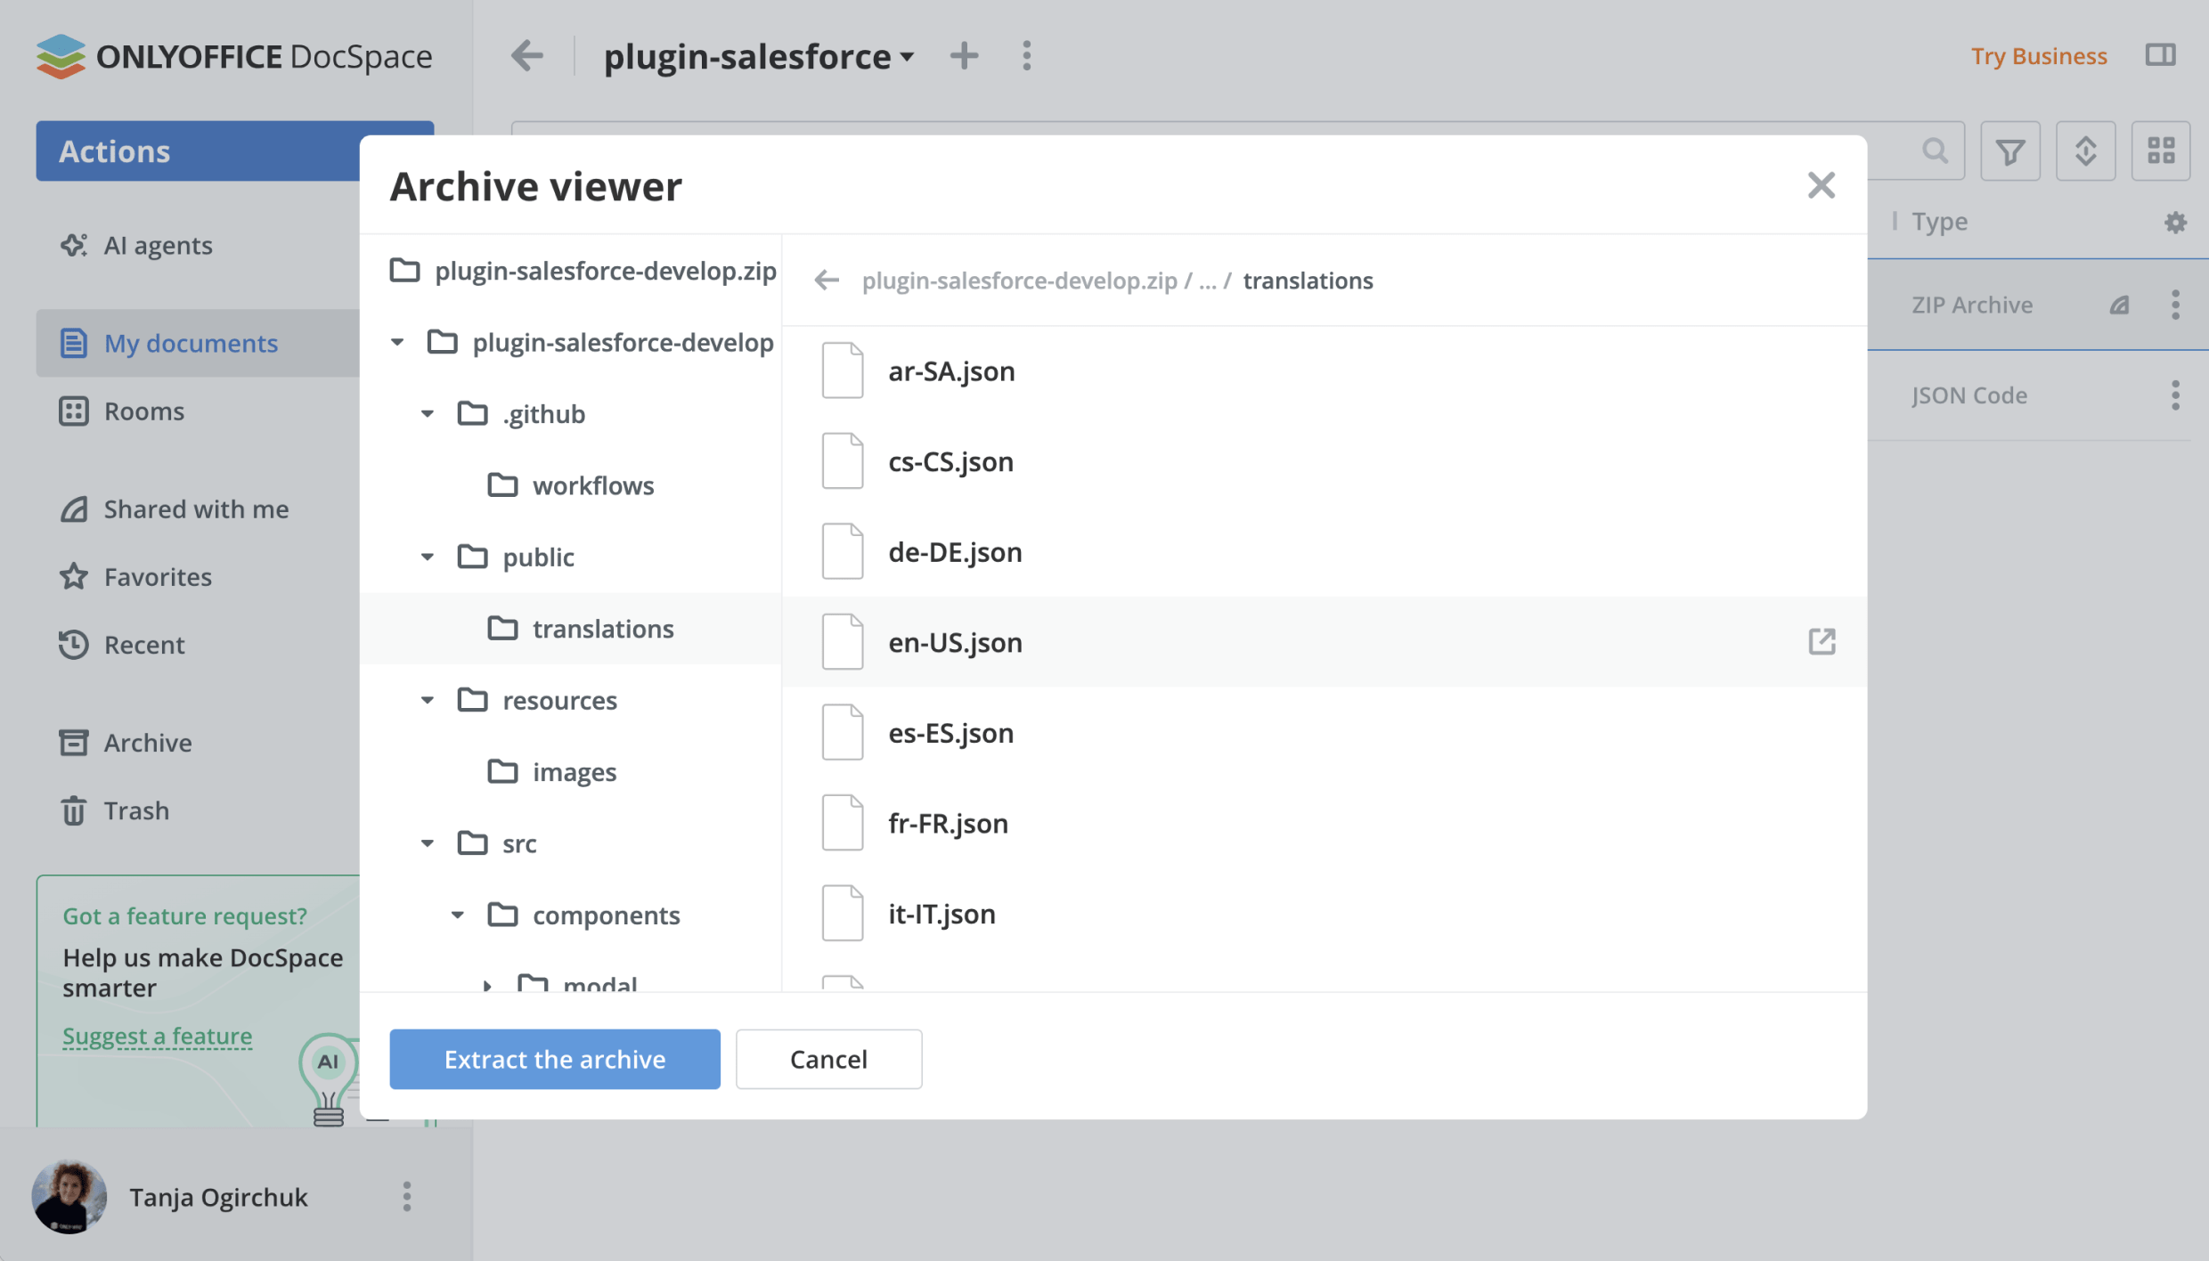
Task: Switch to tile view icon
Action: 2160,151
